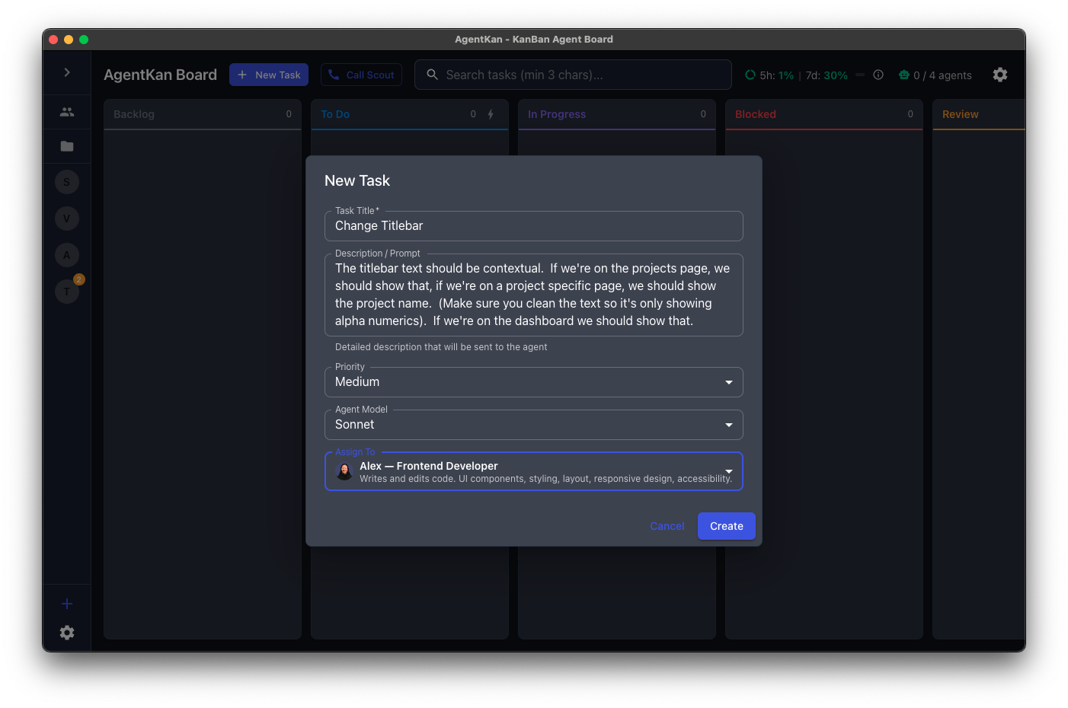Select the Blocked column header
Image resolution: width=1068 pixels, height=708 pixels.
(x=755, y=114)
